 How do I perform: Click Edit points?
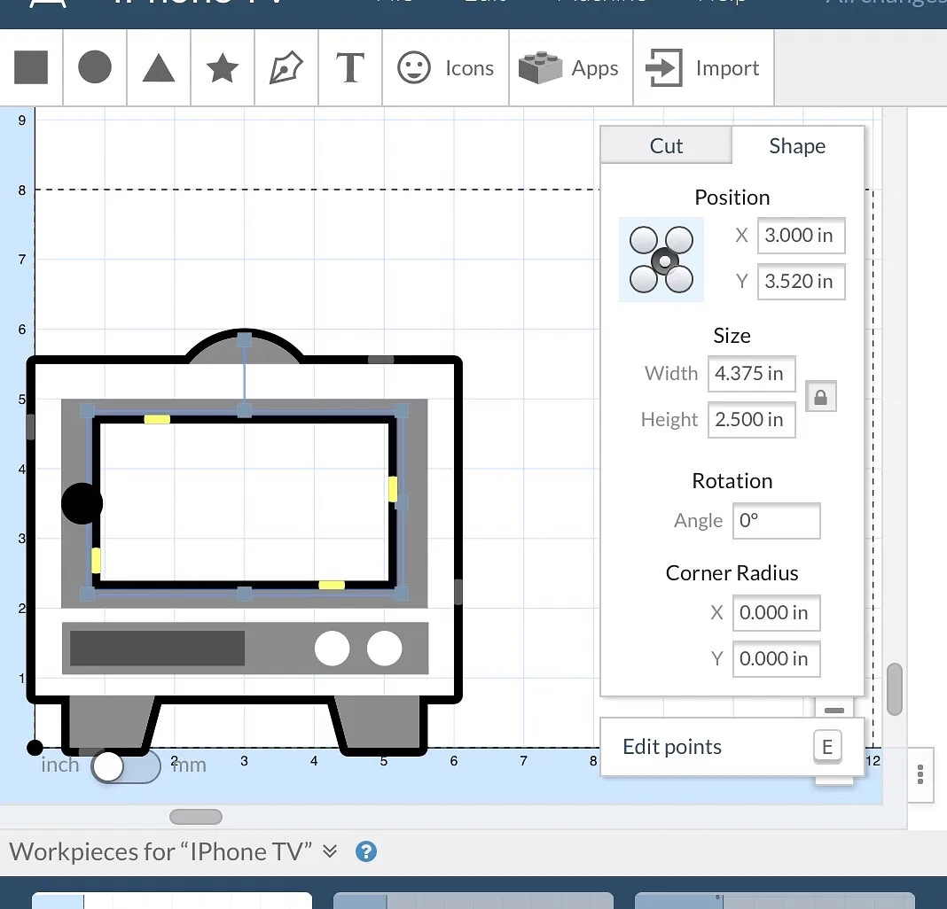point(672,747)
